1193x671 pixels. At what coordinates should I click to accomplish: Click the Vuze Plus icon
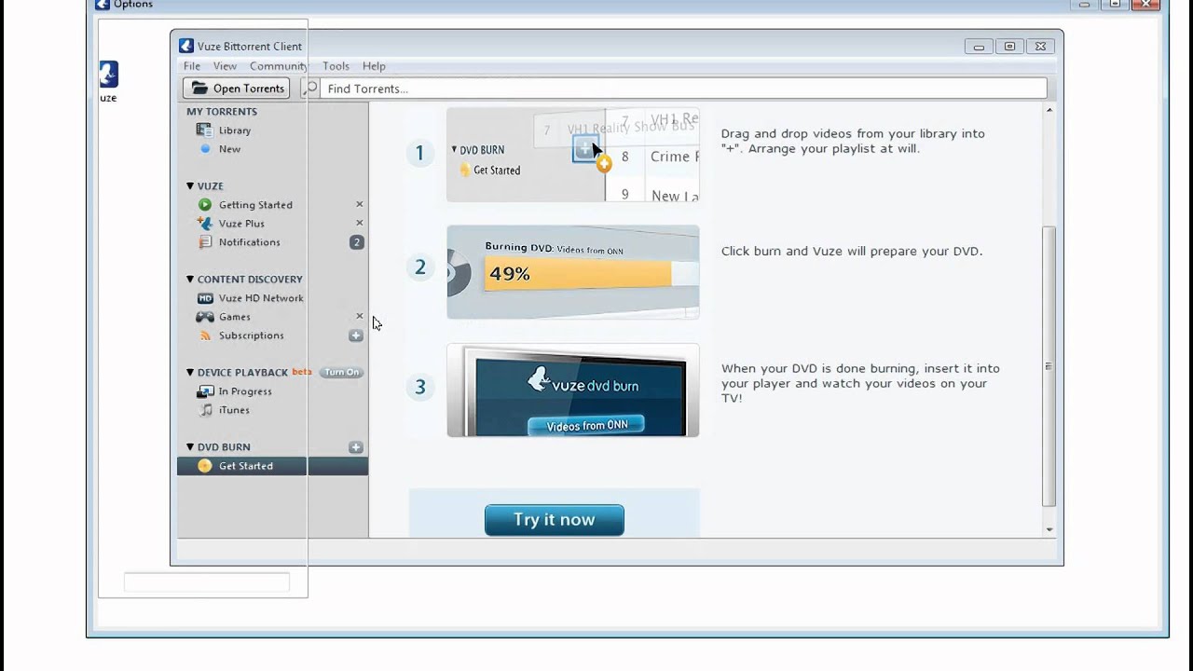pyautogui.click(x=205, y=224)
